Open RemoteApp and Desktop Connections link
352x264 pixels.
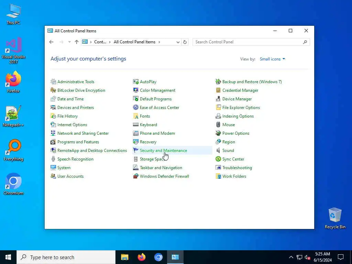click(92, 151)
